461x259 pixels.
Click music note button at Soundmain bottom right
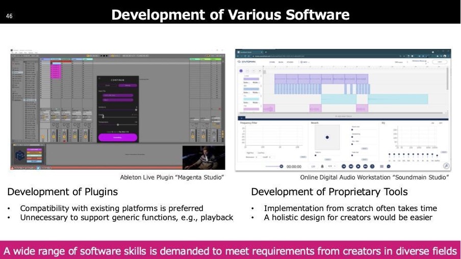coord(446,166)
